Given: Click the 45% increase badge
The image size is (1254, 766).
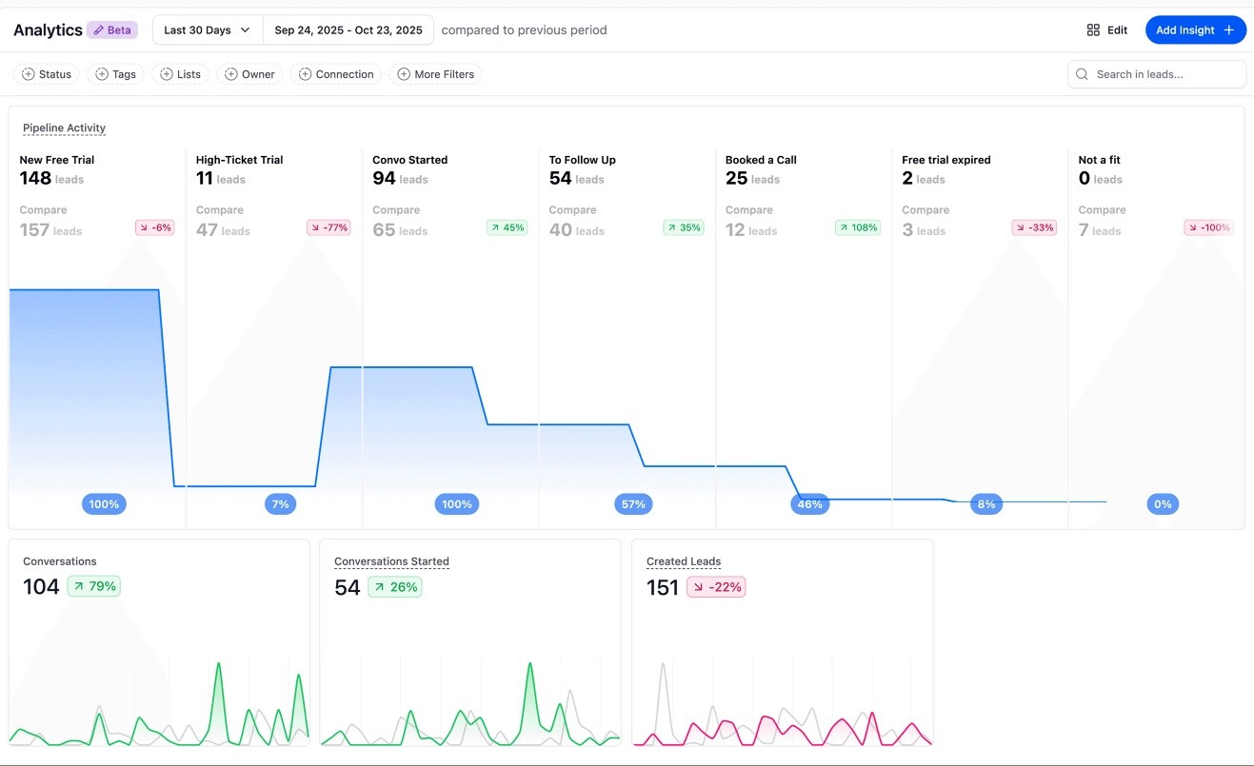Looking at the screenshot, I should 507,227.
